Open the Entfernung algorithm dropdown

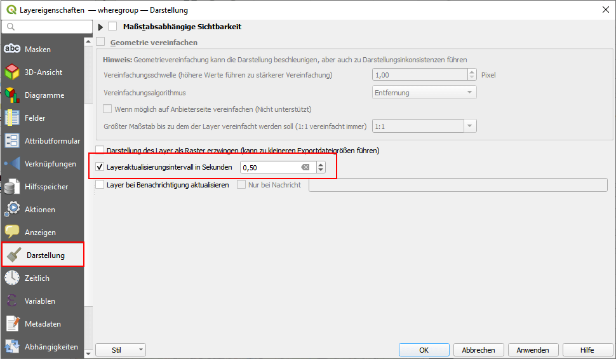pos(424,93)
